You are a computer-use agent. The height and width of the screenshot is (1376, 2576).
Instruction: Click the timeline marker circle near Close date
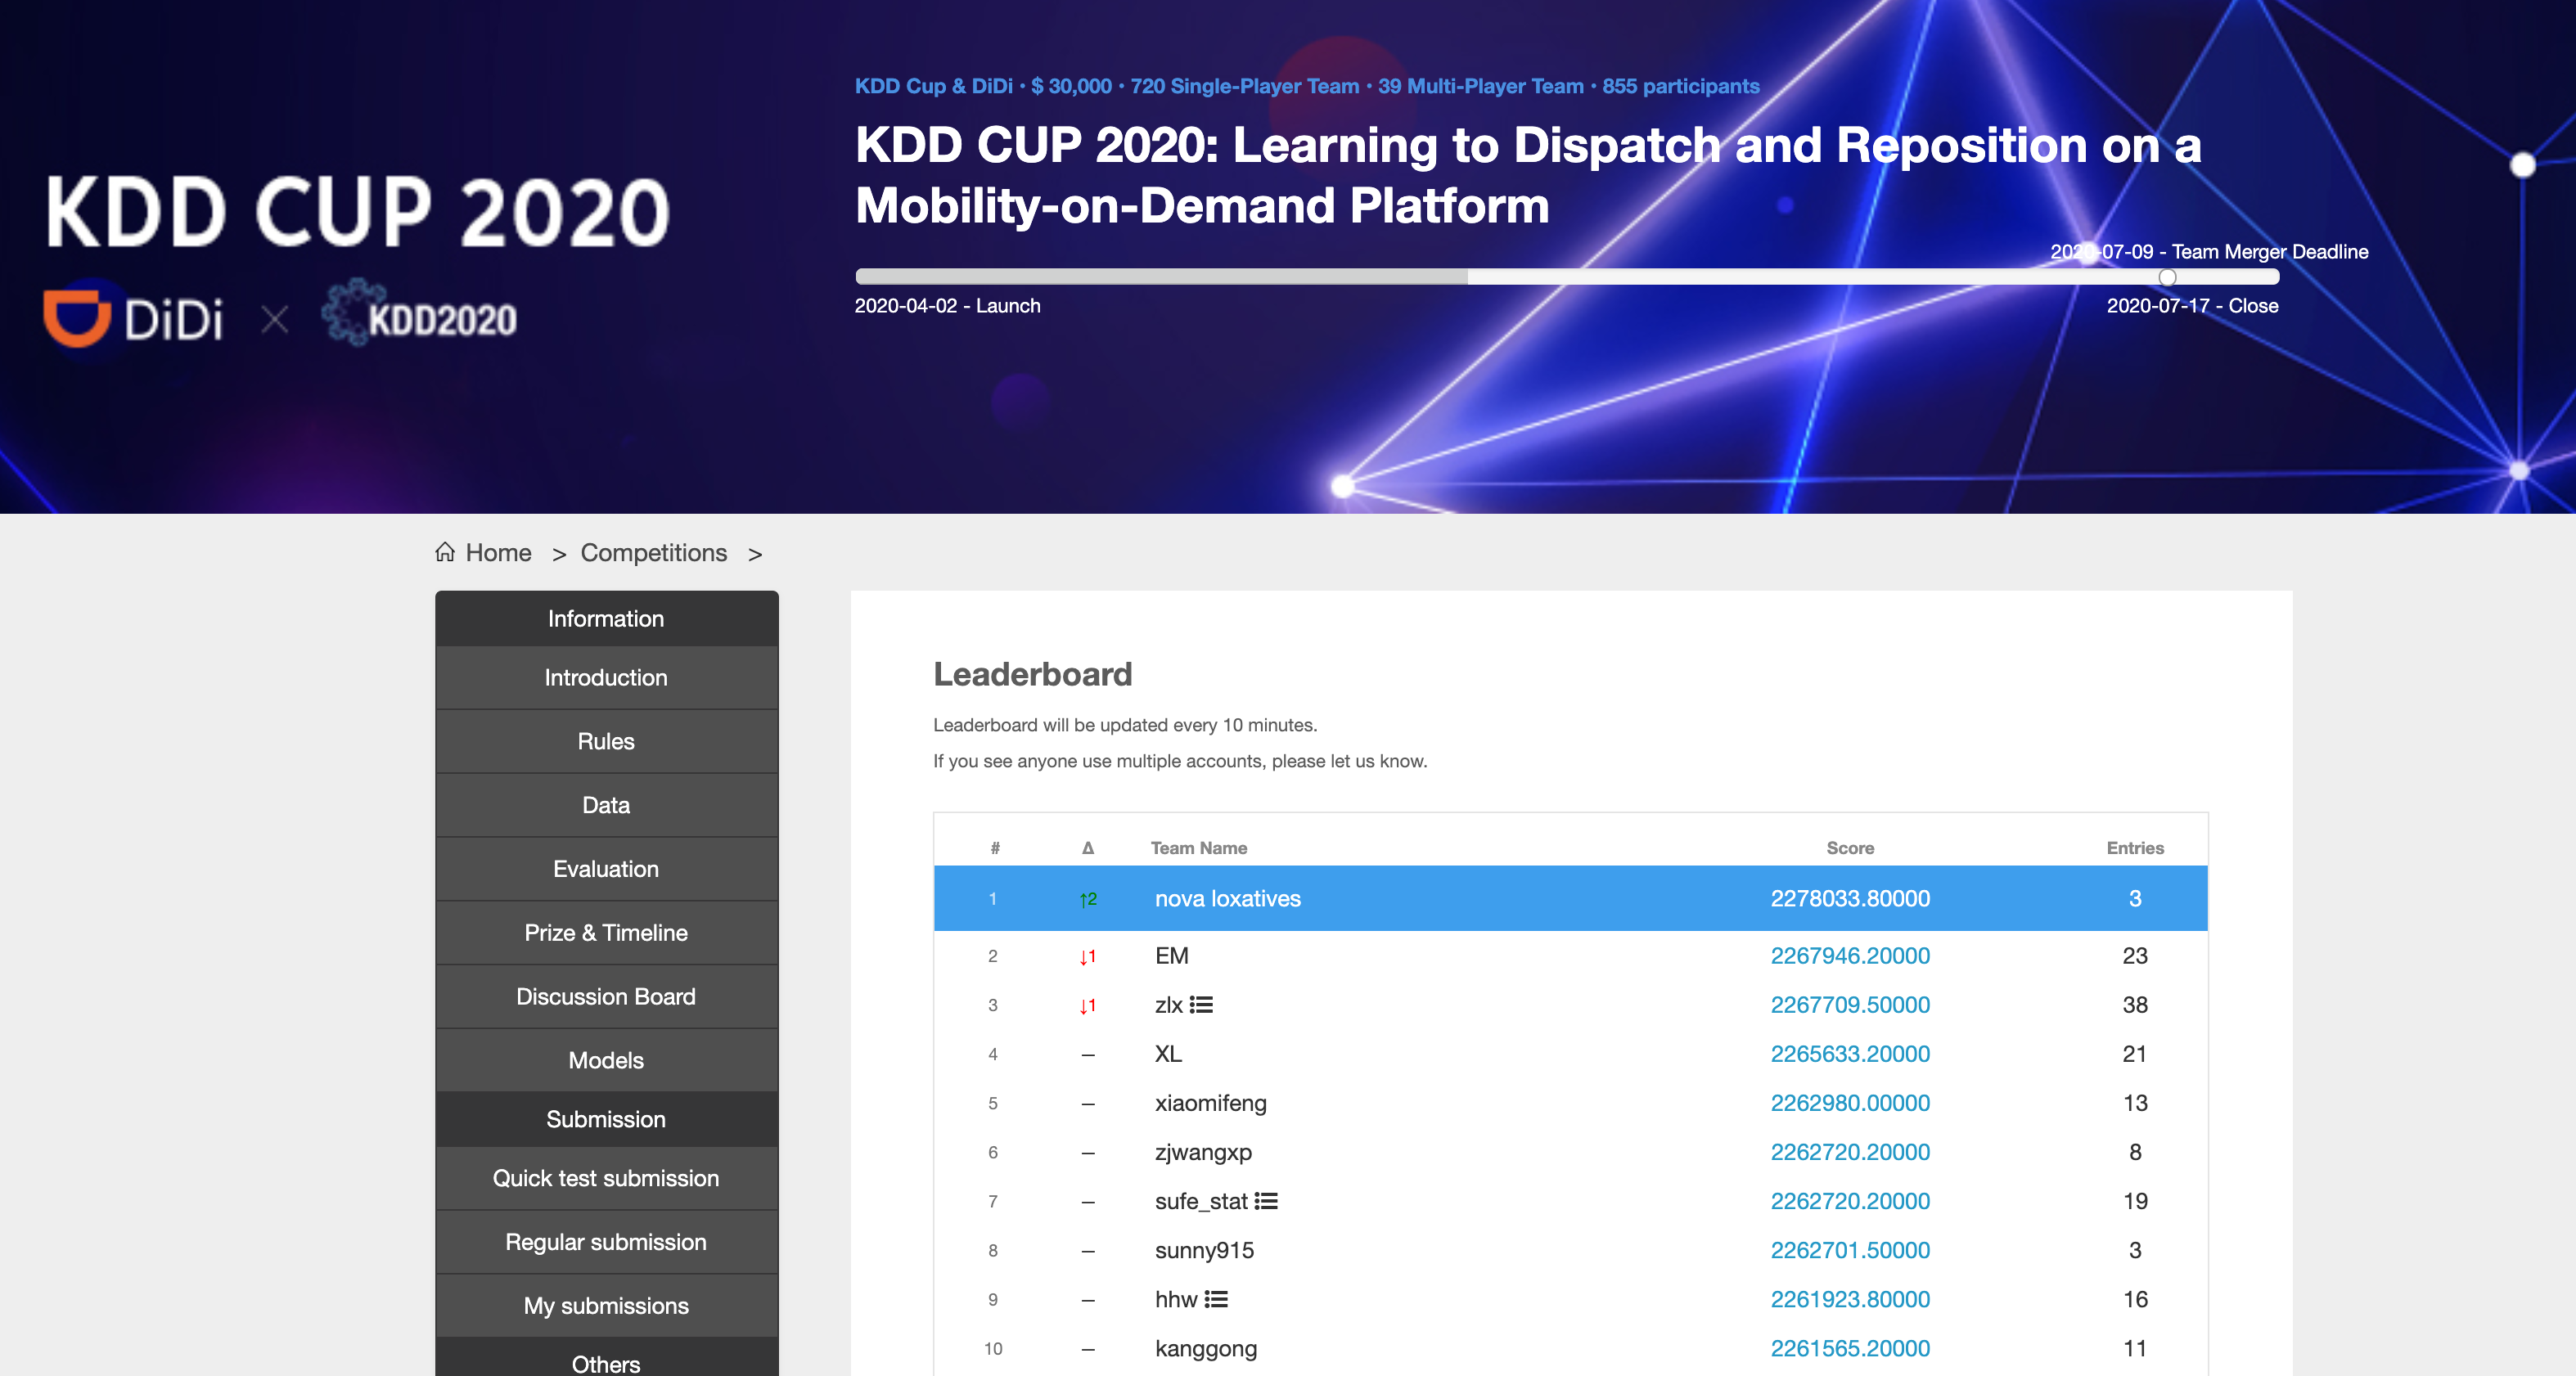(2167, 277)
